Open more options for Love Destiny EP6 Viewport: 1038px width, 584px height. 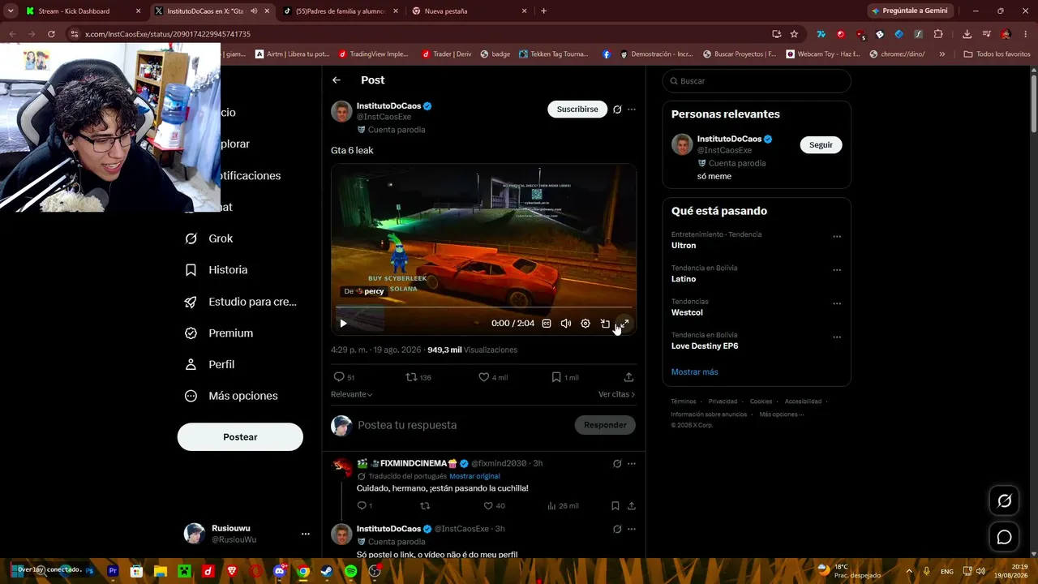(837, 337)
